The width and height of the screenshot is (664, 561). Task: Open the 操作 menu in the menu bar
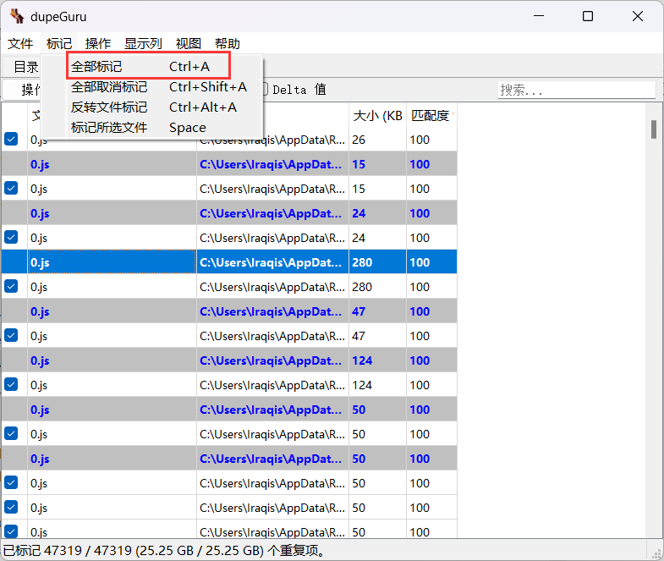coord(98,43)
